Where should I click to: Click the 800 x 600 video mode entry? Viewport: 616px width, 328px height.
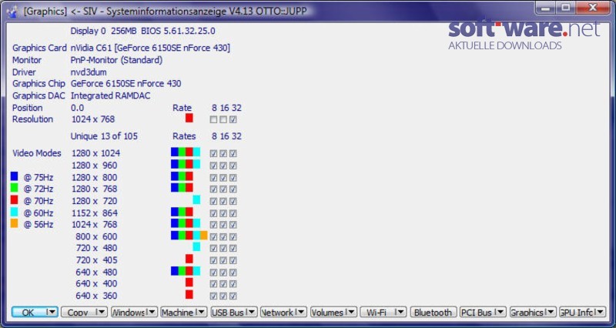click(x=96, y=236)
